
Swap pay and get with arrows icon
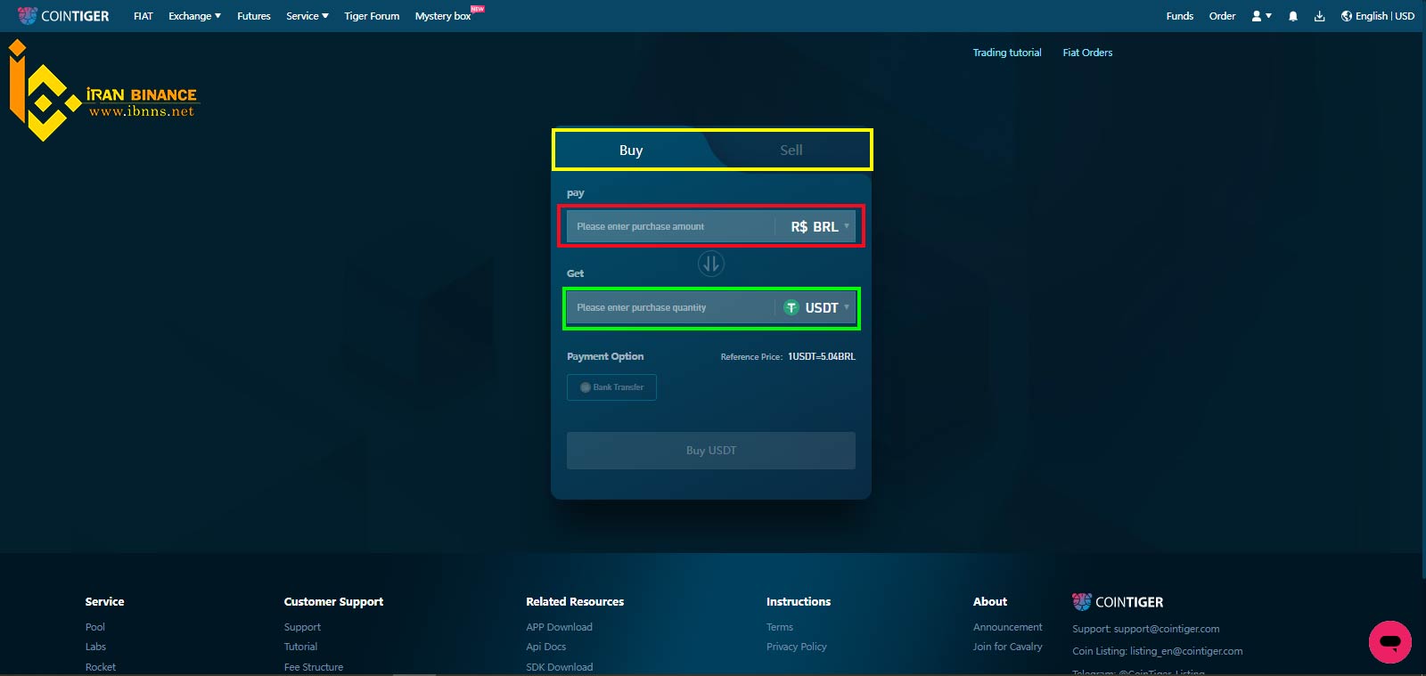tap(711, 264)
